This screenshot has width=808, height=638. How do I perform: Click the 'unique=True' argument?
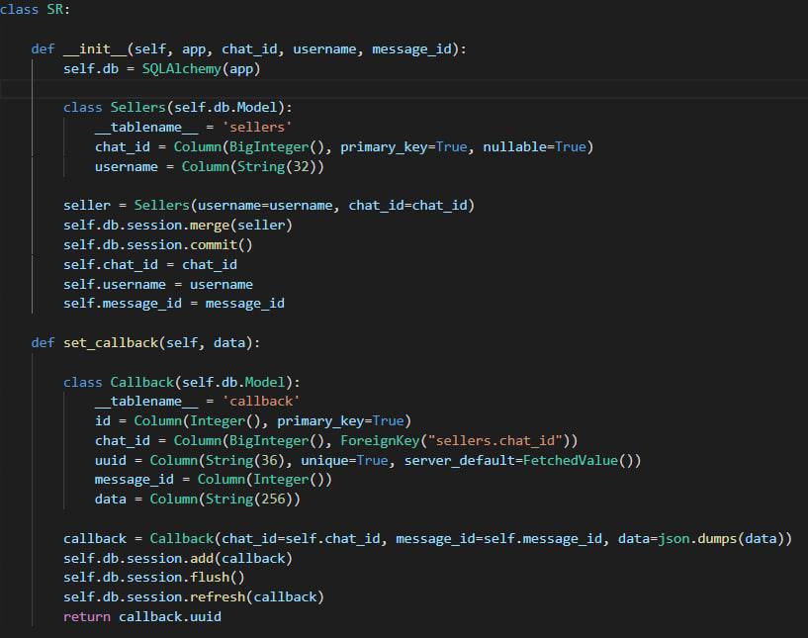coord(344,460)
